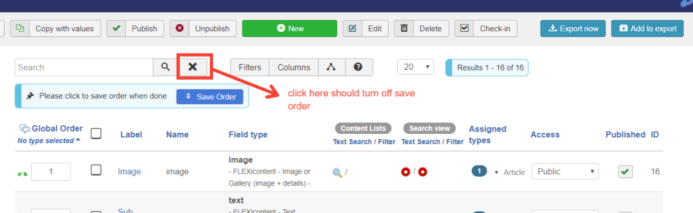This screenshot has height=213, width=693.
Task: Click the red cross icon on Unpublish
Action: pyautogui.click(x=180, y=28)
